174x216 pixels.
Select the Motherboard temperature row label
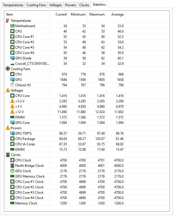point(25,26)
